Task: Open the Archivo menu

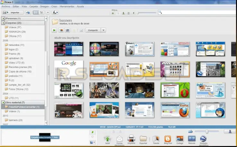Action: click(6, 6)
